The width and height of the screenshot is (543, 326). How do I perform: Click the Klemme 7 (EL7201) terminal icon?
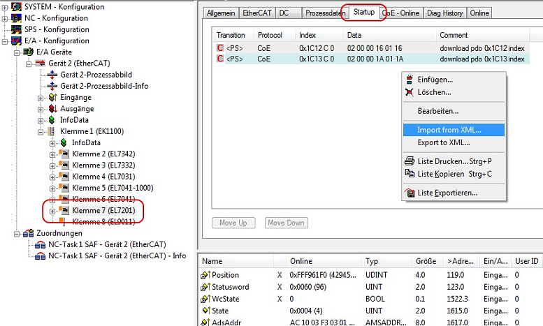pos(64,210)
